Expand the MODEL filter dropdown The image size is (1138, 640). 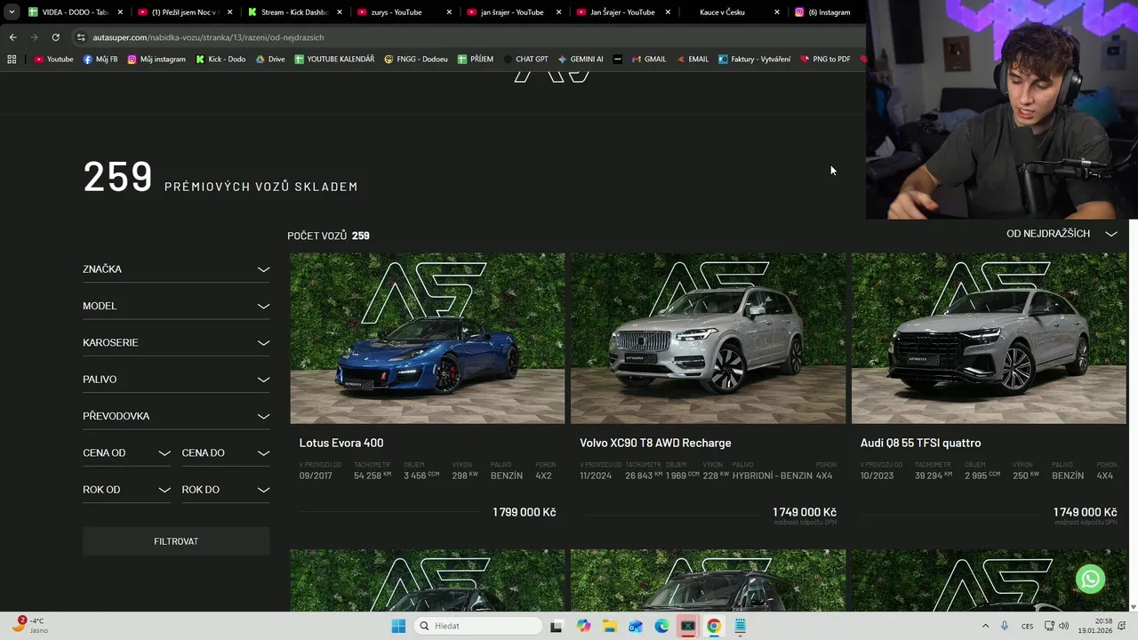176,306
